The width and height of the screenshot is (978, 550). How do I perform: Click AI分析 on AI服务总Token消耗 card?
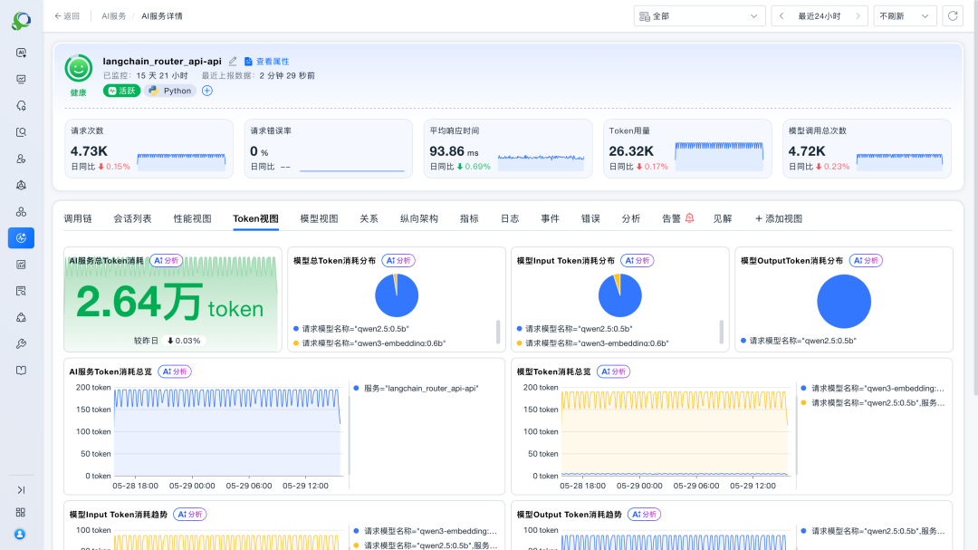coord(166,260)
